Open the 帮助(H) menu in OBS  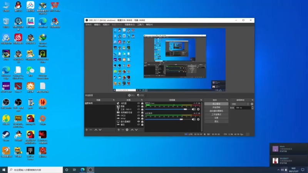pyautogui.click(x=149, y=25)
